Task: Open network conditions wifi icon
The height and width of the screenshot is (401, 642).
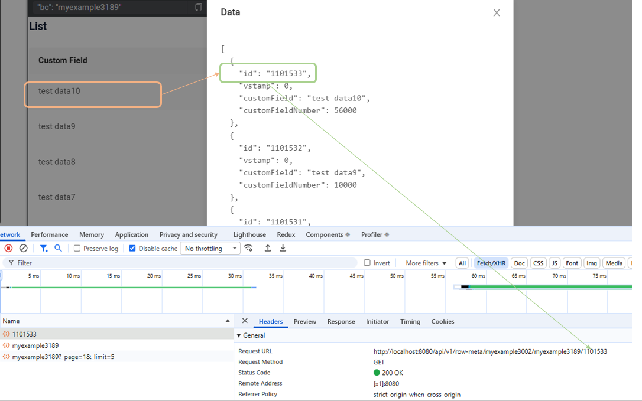Action: [249, 249]
